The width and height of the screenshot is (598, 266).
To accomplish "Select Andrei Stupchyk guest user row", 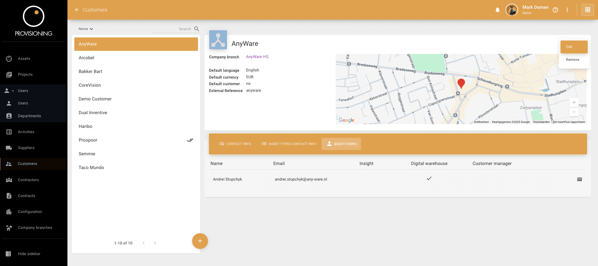I will [398, 179].
